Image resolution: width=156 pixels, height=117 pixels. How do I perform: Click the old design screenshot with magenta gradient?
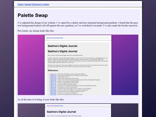pos(78,65)
